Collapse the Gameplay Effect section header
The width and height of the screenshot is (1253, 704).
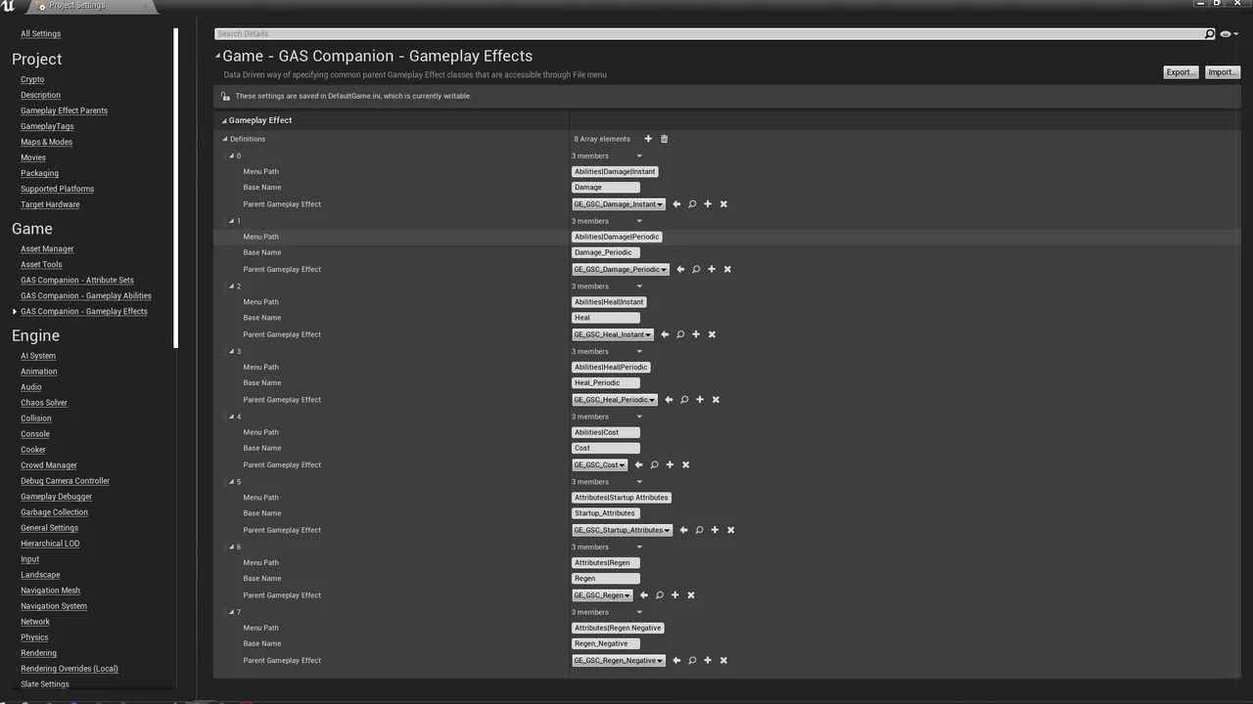[224, 119]
